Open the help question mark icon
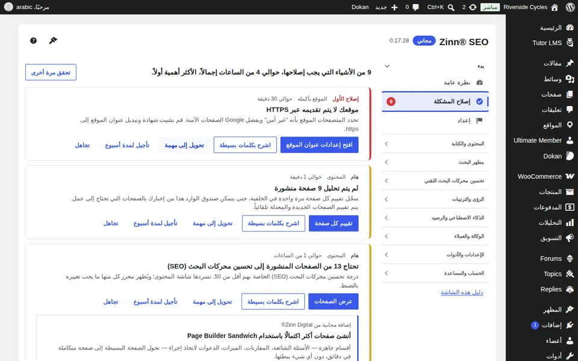Viewport: 578px width, 361px height. point(33,40)
